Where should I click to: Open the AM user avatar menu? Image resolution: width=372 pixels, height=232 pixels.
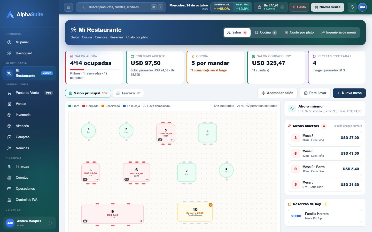coord(362,7)
